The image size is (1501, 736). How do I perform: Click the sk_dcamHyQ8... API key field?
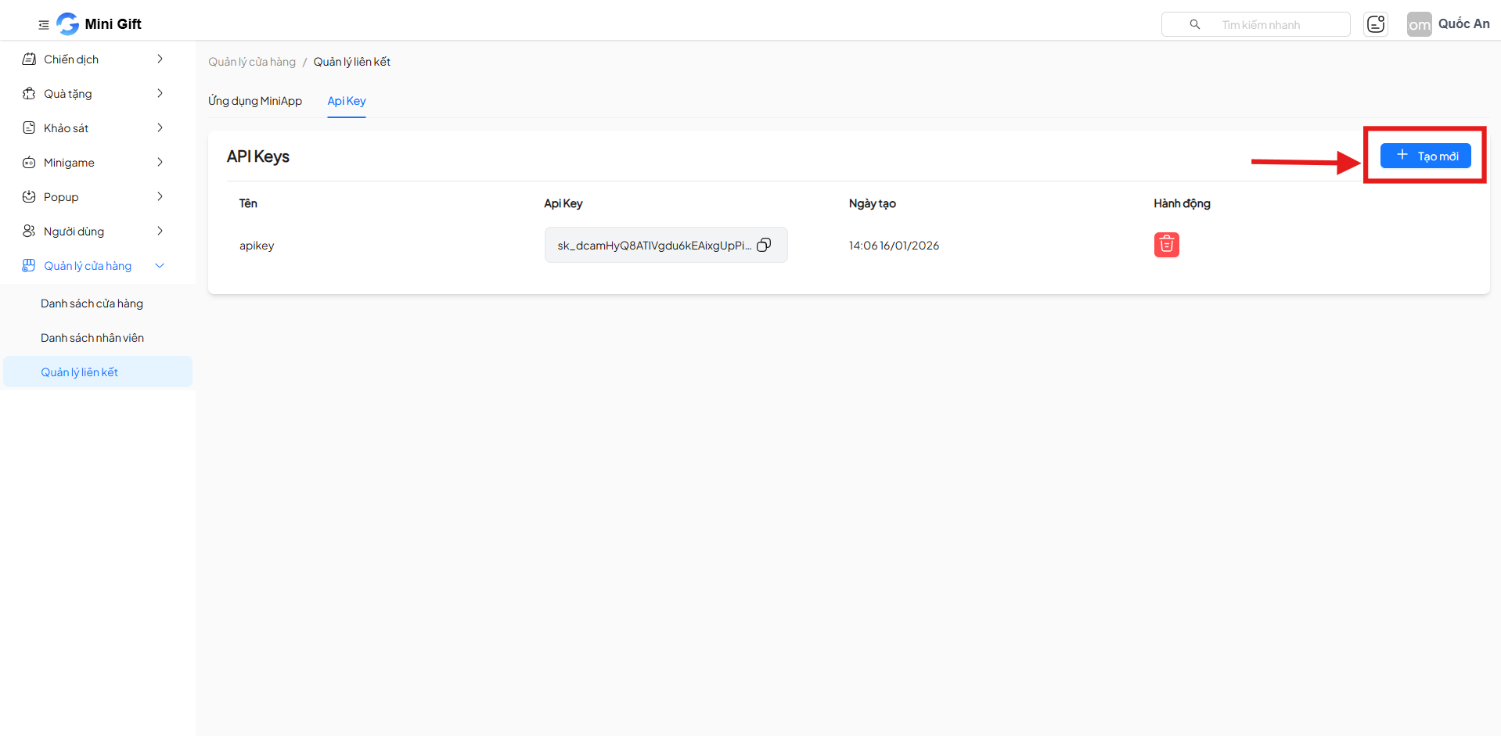tap(666, 245)
